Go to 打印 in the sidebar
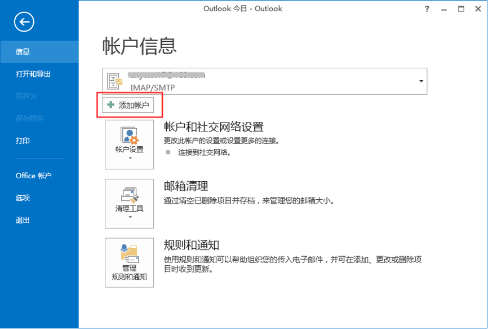The width and height of the screenshot is (488, 329). coord(23,141)
